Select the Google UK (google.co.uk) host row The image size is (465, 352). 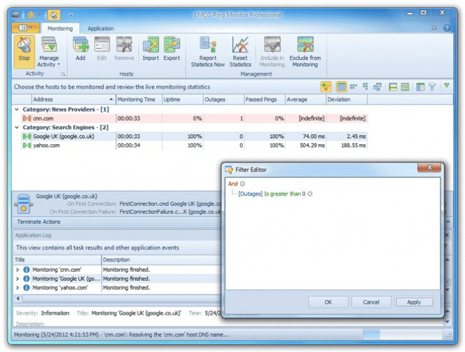(x=194, y=136)
